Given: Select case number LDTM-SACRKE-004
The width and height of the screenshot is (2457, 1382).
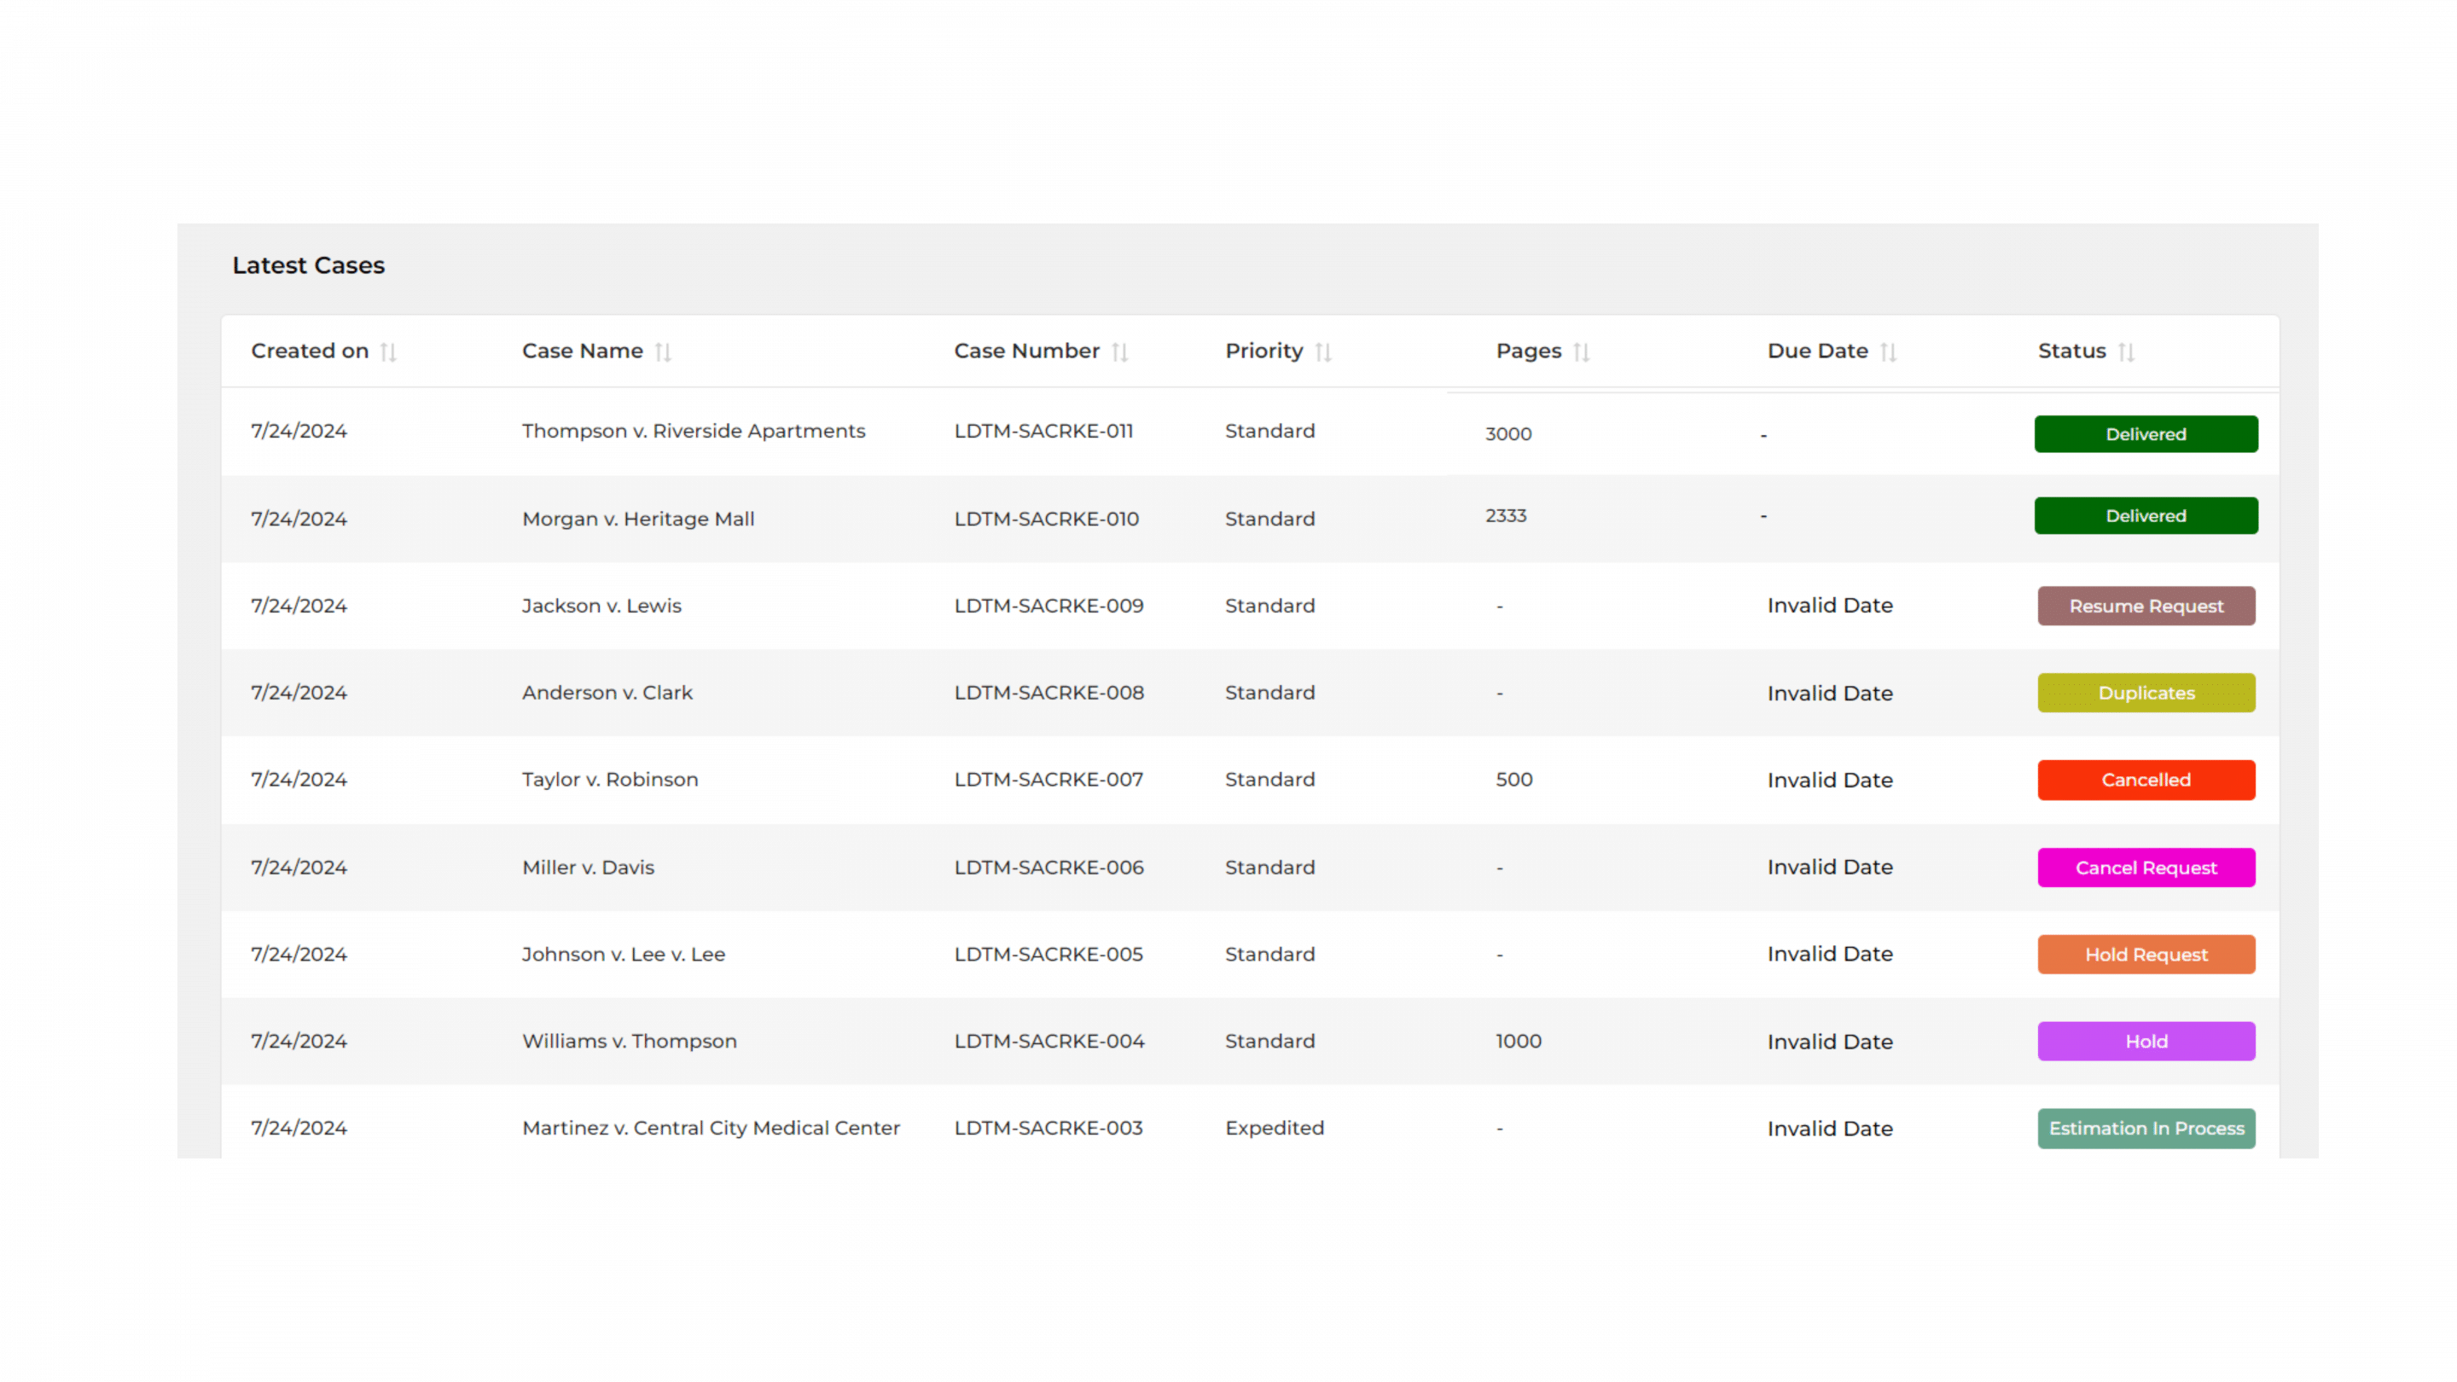Looking at the screenshot, I should 1049,1041.
